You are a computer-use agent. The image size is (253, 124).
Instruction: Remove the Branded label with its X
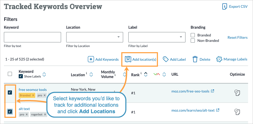coord(33,95)
